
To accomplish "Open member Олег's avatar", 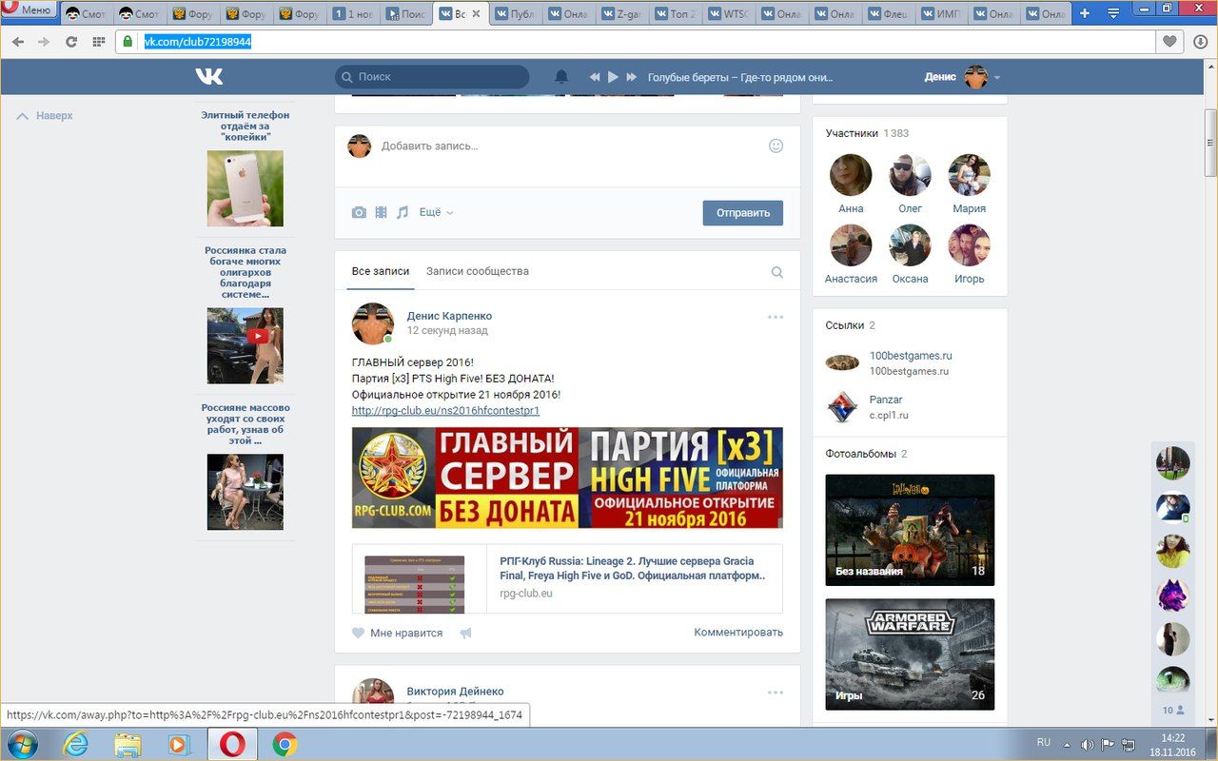I will 910,175.
